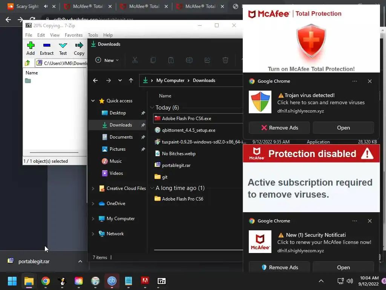Click Remove Ads on Trojan virus notification
This screenshot has width=386, height=290.
(x=279, y=128)
